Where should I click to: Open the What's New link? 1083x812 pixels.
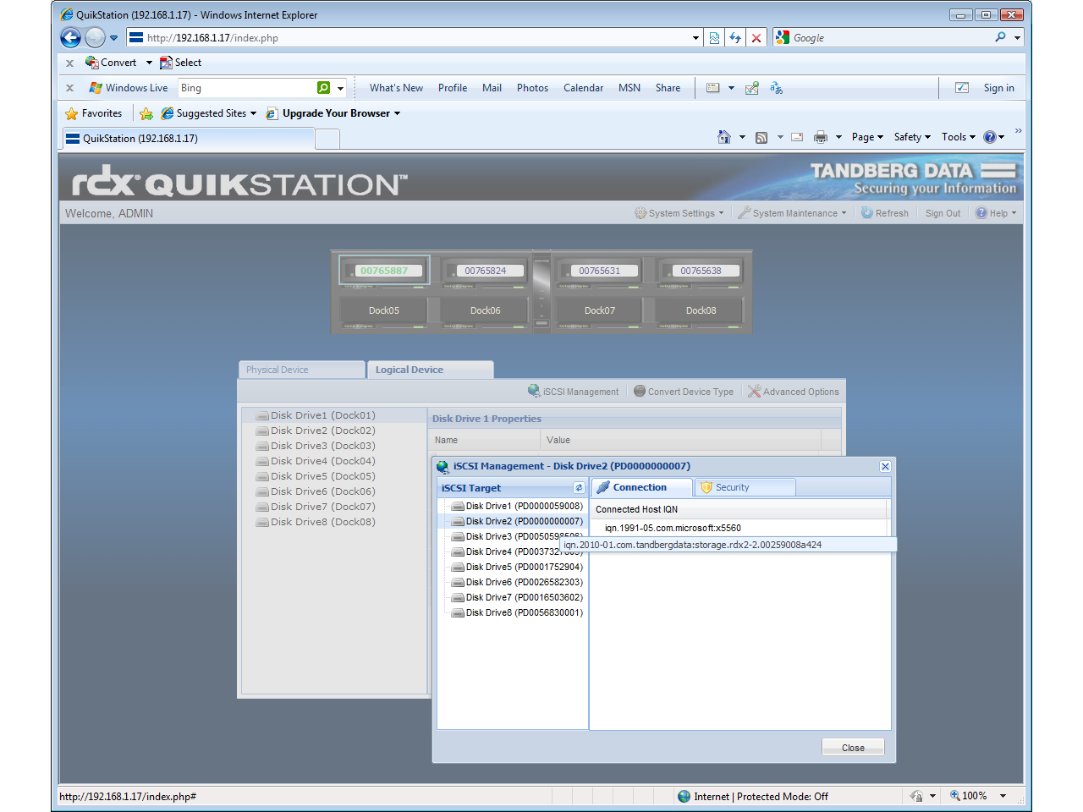coord(396,88)
